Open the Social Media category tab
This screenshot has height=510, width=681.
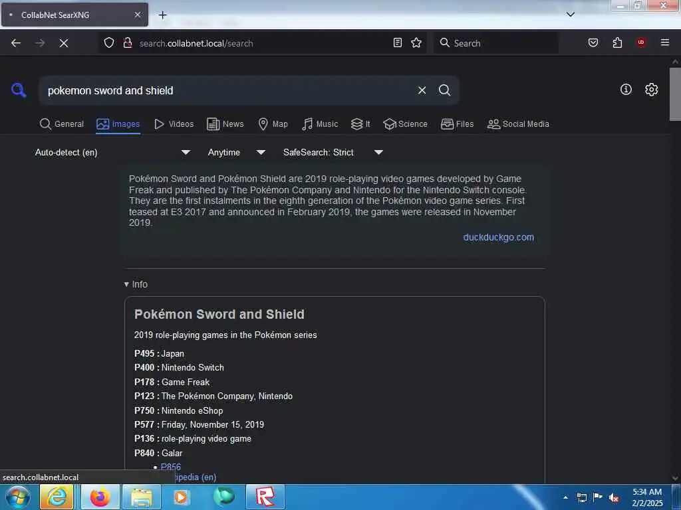pyautogui.click(x=518, y=124)
